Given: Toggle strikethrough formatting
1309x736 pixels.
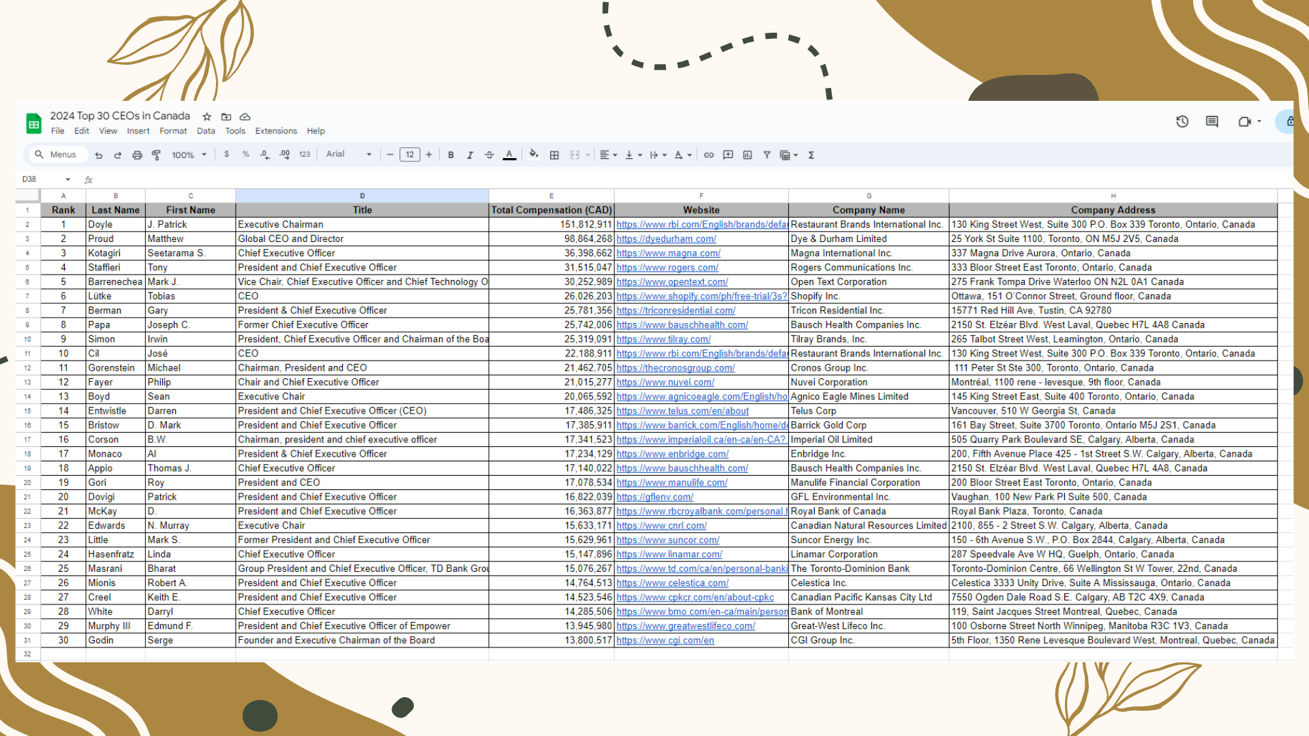Looking at the screenshot, I should point(489,155).
